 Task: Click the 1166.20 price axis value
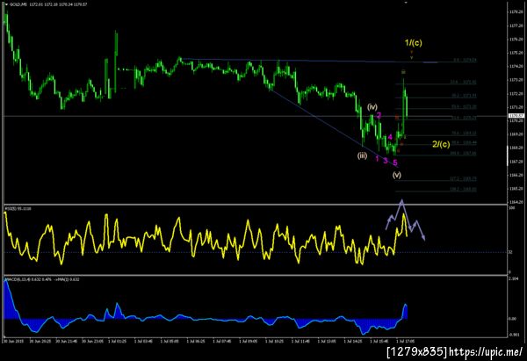coord(516,175)
